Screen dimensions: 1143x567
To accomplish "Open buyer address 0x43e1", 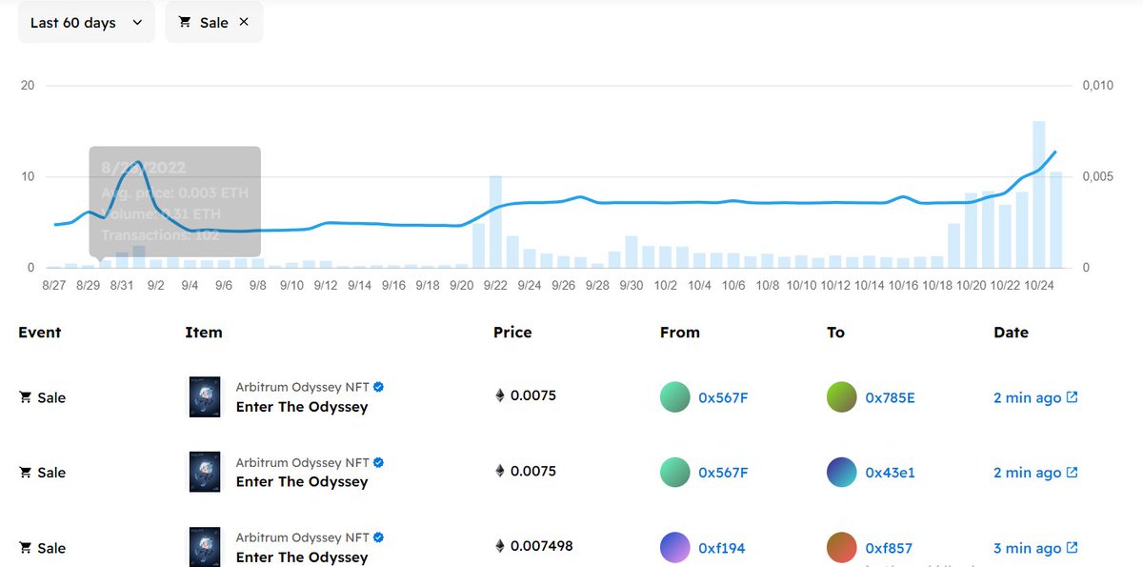I will coord(890,473).
